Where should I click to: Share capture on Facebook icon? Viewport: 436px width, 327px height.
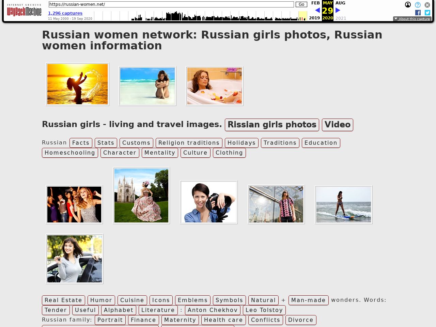click(x=418, y=13)
